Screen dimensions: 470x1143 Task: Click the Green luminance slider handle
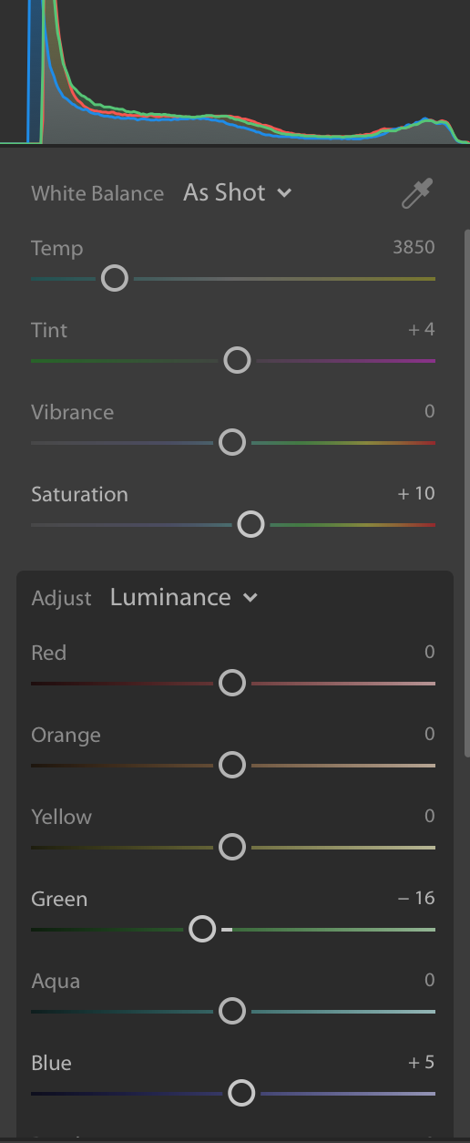[x=202, y=929]
